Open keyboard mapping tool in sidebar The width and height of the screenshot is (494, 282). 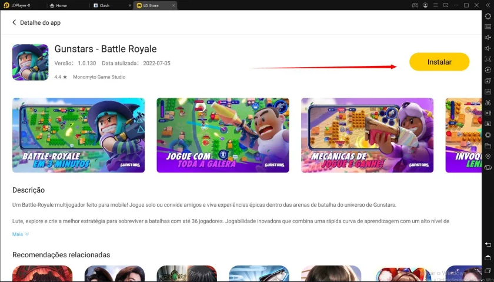tap(488, 27)
